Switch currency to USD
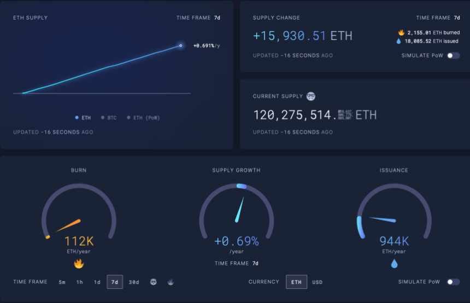 [318, 282]
